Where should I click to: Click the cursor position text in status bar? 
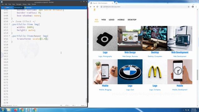coord(7,105)
